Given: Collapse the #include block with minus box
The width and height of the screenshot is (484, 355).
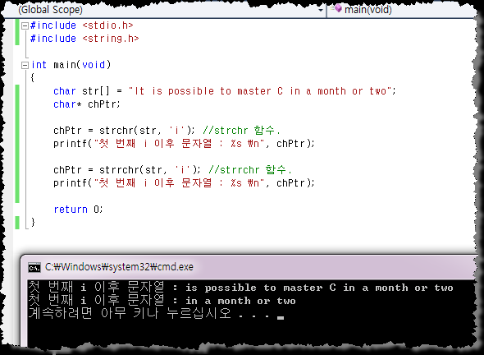Looking at the screenshot, I should pyautogui.click(x=25, y=25).
